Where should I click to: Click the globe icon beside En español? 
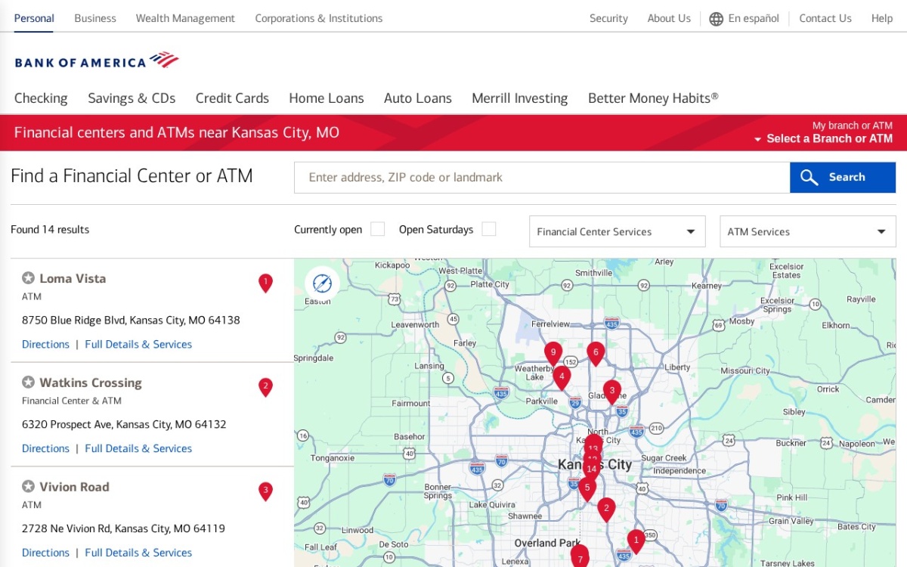(x=717, y=19)
